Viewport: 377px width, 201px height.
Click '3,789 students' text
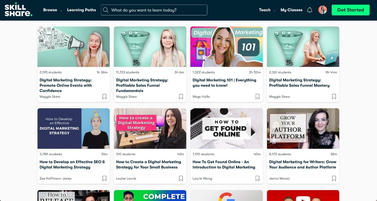tap(51, 154)
